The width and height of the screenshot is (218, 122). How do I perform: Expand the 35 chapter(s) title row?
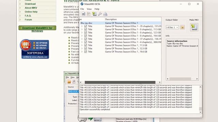(x=82, y=26)
